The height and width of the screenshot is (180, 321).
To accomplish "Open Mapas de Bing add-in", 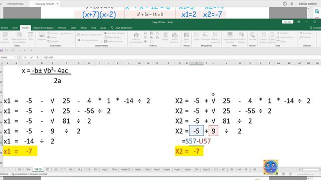I will tap(112, 37).
